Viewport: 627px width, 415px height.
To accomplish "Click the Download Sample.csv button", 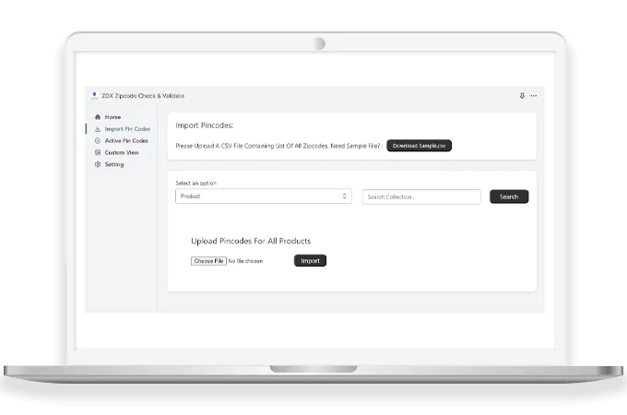I will tap(419, 146).
